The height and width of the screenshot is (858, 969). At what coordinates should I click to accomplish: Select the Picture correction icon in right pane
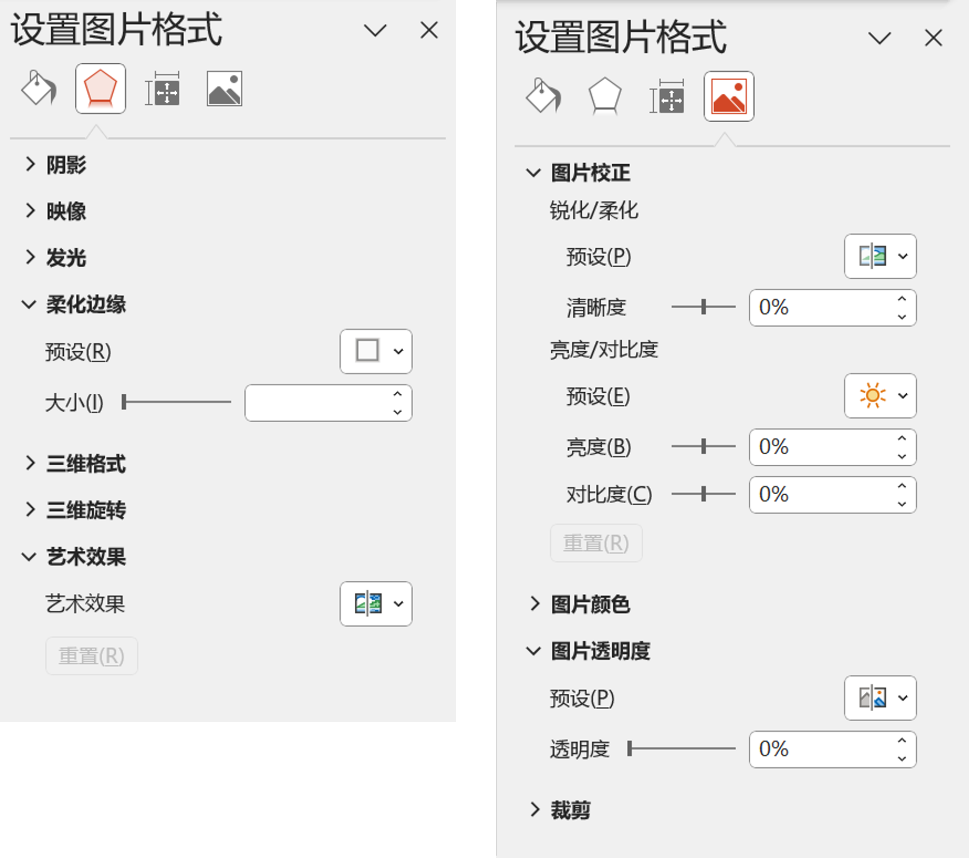pos(729,96)
